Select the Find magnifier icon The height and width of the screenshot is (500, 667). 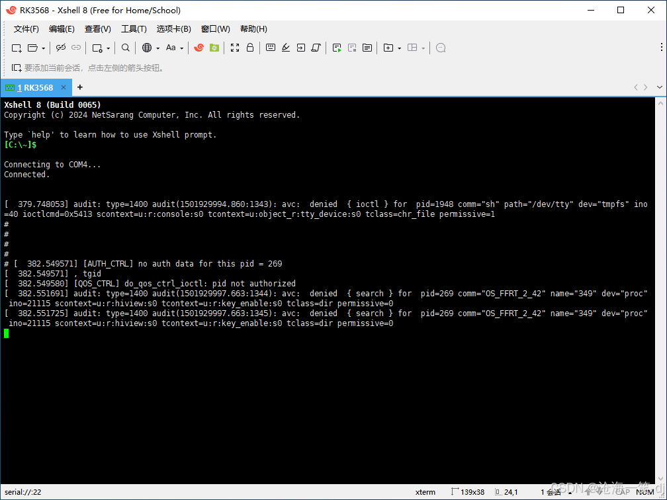point(124,48)
